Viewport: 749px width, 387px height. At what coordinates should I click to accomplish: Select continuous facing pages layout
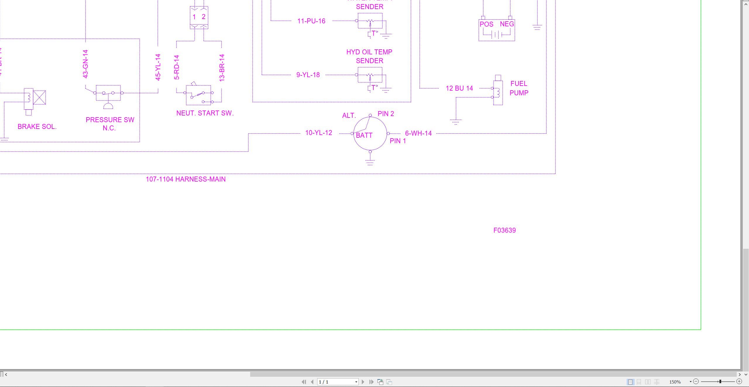(657, 382)
